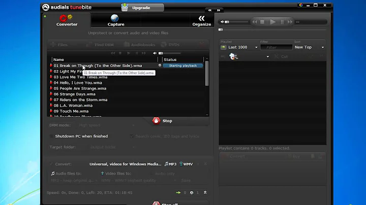Click red DRM icon next to 09 Touch Me
Viewport: 366px width, 205px height.
click(51, 111)
